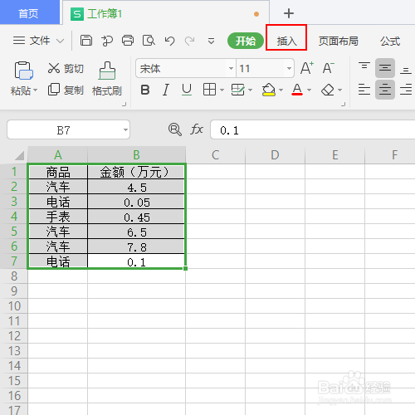Viewport: 415px width, 415px height.
Task: Click the Print icon
Action: coord(128,41)
